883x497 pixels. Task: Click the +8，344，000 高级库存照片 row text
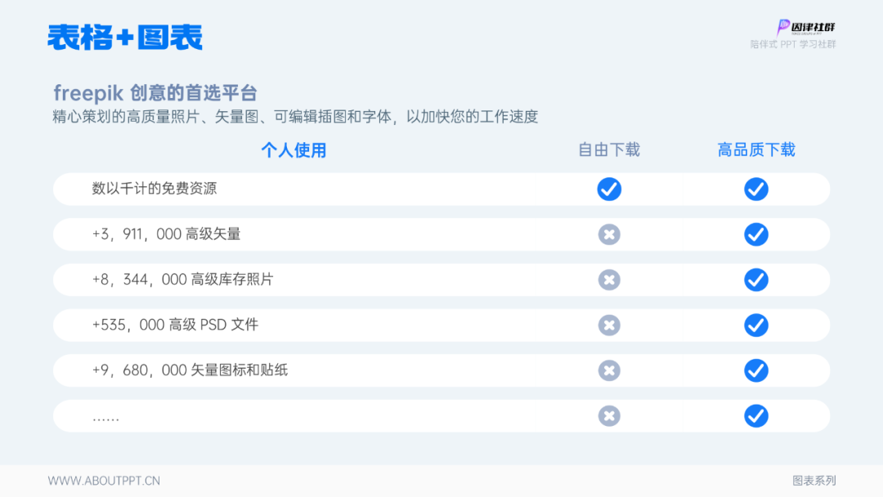[182, 280]
